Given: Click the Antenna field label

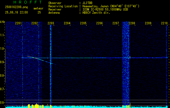Looking at the screenshot, I should click(x=54, y=13).
